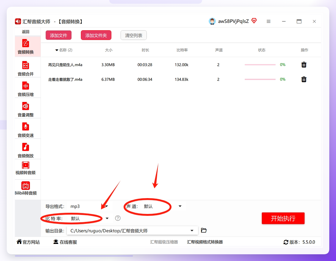Click the 132.00k bitrate cell
This screenshot has height=261, width=336.
[182, 64]
